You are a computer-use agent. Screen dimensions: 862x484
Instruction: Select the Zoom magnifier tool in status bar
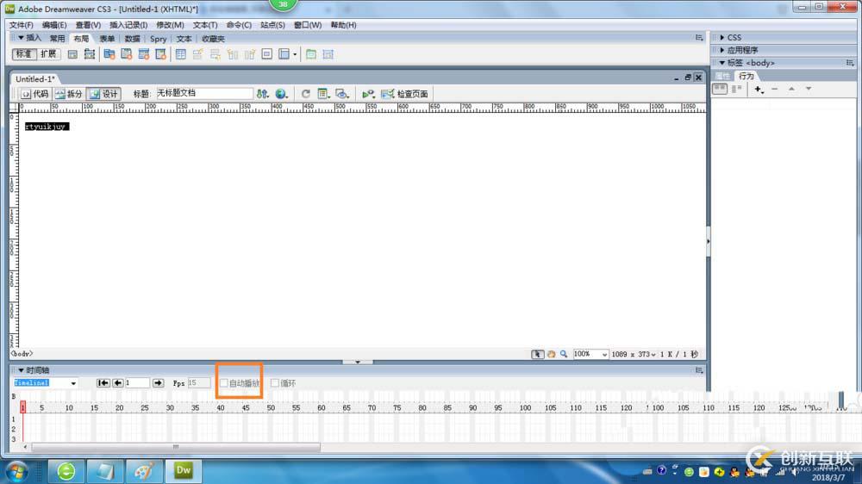point(564,354)
